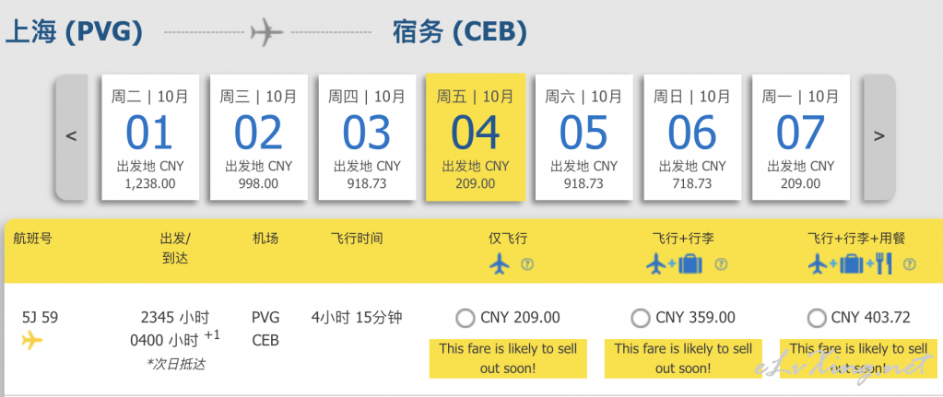943x397 pixels.
Task: Click the help icon beside 飞行+行李
Action: click(x=721, y=264)
